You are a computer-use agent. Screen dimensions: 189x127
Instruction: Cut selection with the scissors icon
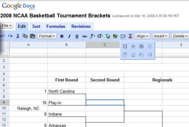[x=18, y=36]
